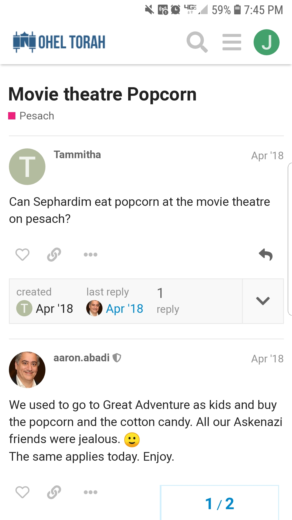
Task: Go to Ohel Torah home logo
Action: 59,42
